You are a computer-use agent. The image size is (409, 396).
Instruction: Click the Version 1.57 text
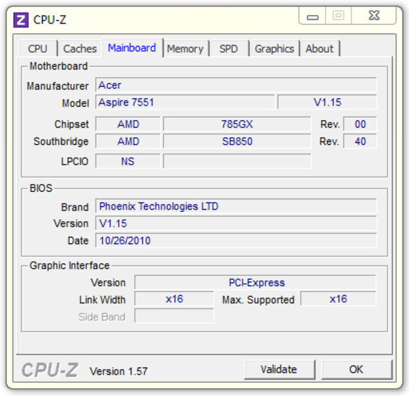pyautogui.click(x=119, y=371)
